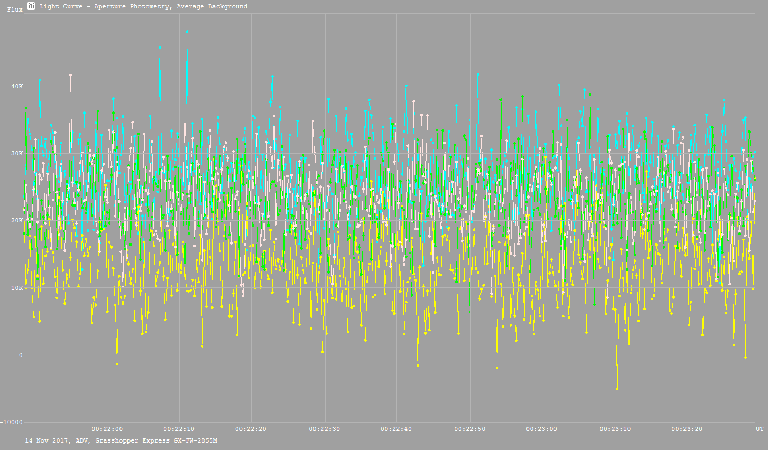
Task: Click the 40K label on the flux axis
Action: pyautogui.click(x=17, y=86)
